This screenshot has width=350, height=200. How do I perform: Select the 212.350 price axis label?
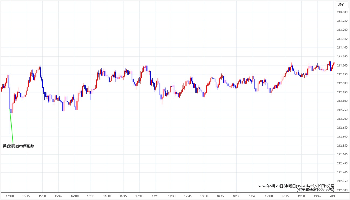pyautogui.click(x=342, y=181)
